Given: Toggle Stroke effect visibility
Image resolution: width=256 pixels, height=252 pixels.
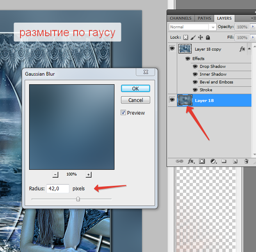Looking at the screenshot, I should click(x=195, y=90).
